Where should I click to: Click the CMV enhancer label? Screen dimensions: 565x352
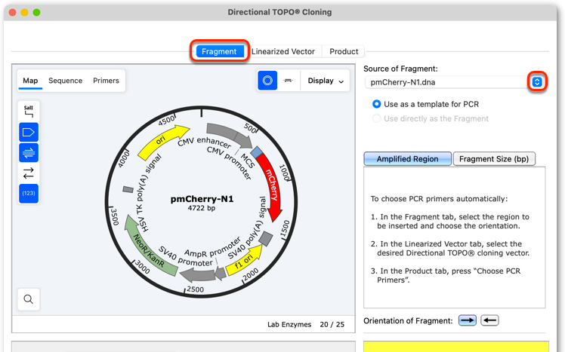point(204,141)
